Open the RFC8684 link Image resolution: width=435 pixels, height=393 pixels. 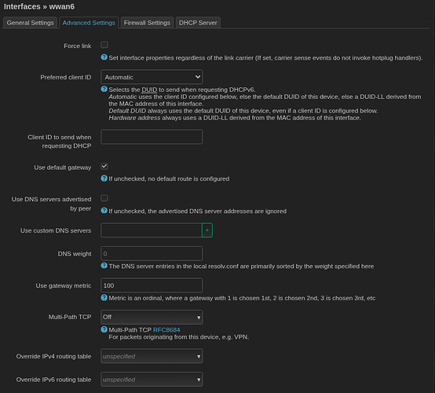(x=166, y=330)
